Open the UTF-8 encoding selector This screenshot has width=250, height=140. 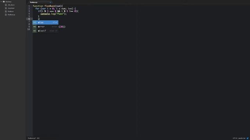point(235,138)
